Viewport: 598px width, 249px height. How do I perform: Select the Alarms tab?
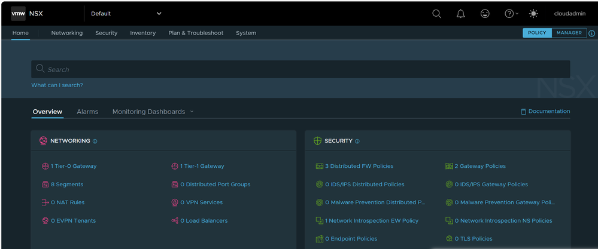(87, 112)
